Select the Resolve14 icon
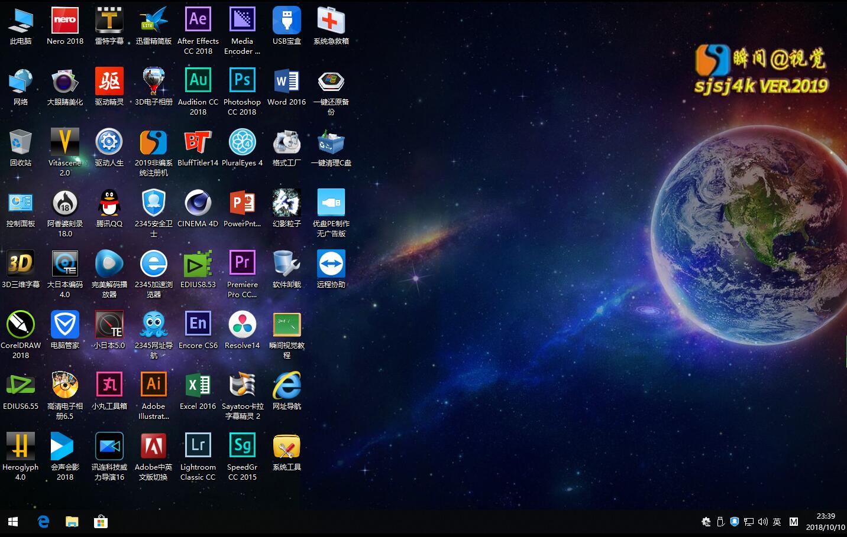The height and width of the screenshot is (537, 847). tap(242, 324)
